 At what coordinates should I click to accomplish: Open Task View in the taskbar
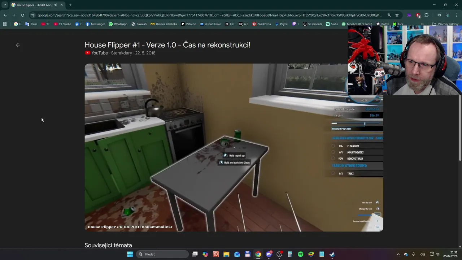pos(195,254)
